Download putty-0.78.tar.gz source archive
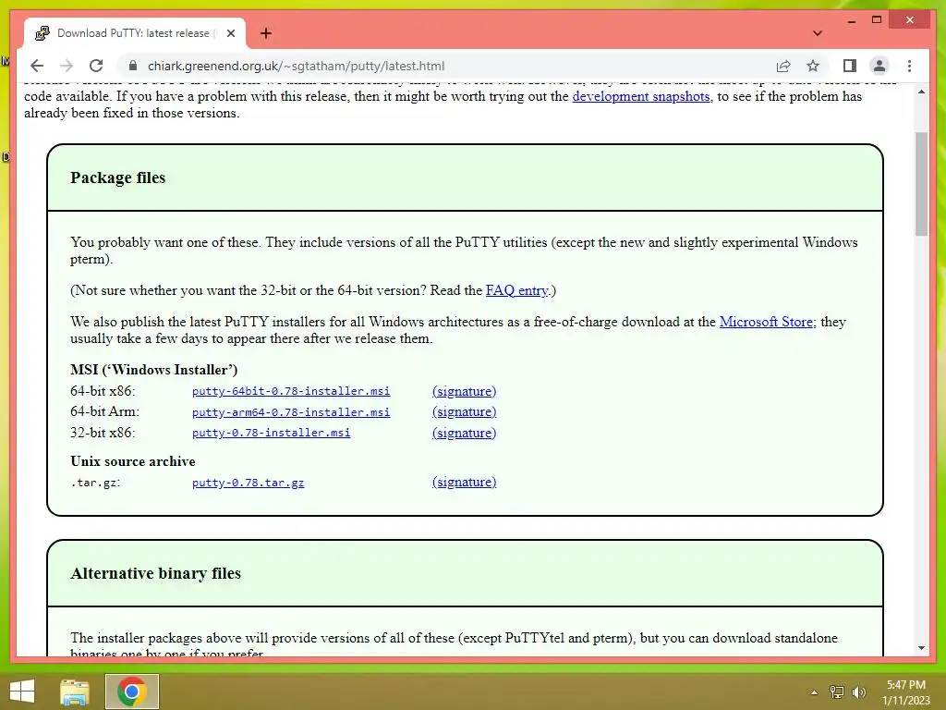Screen dimensions: 946x710 248,483
